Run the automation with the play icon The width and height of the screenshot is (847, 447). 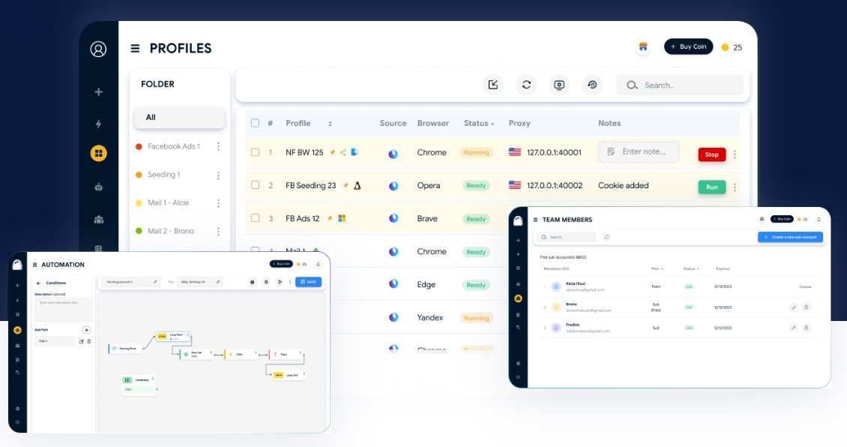tap(280, 282)
